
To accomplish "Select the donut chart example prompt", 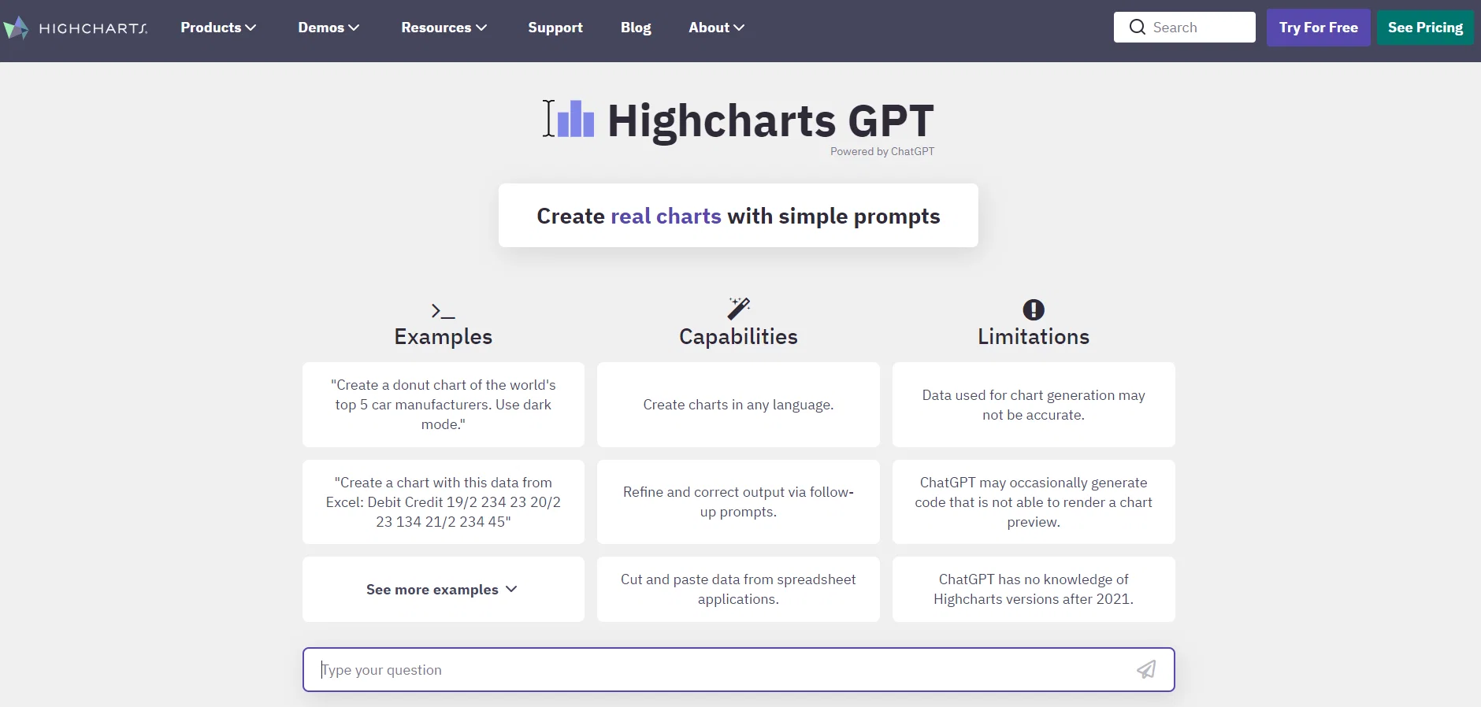I will (444, 405).
